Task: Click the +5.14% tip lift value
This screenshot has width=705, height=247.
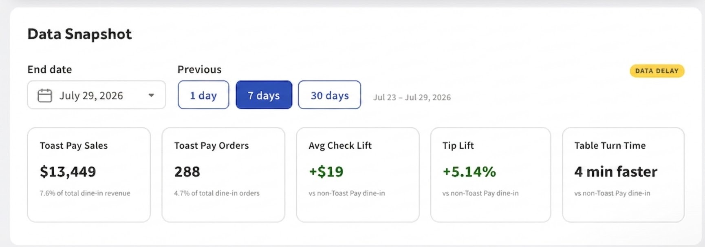Action: (x=469, y=172)
